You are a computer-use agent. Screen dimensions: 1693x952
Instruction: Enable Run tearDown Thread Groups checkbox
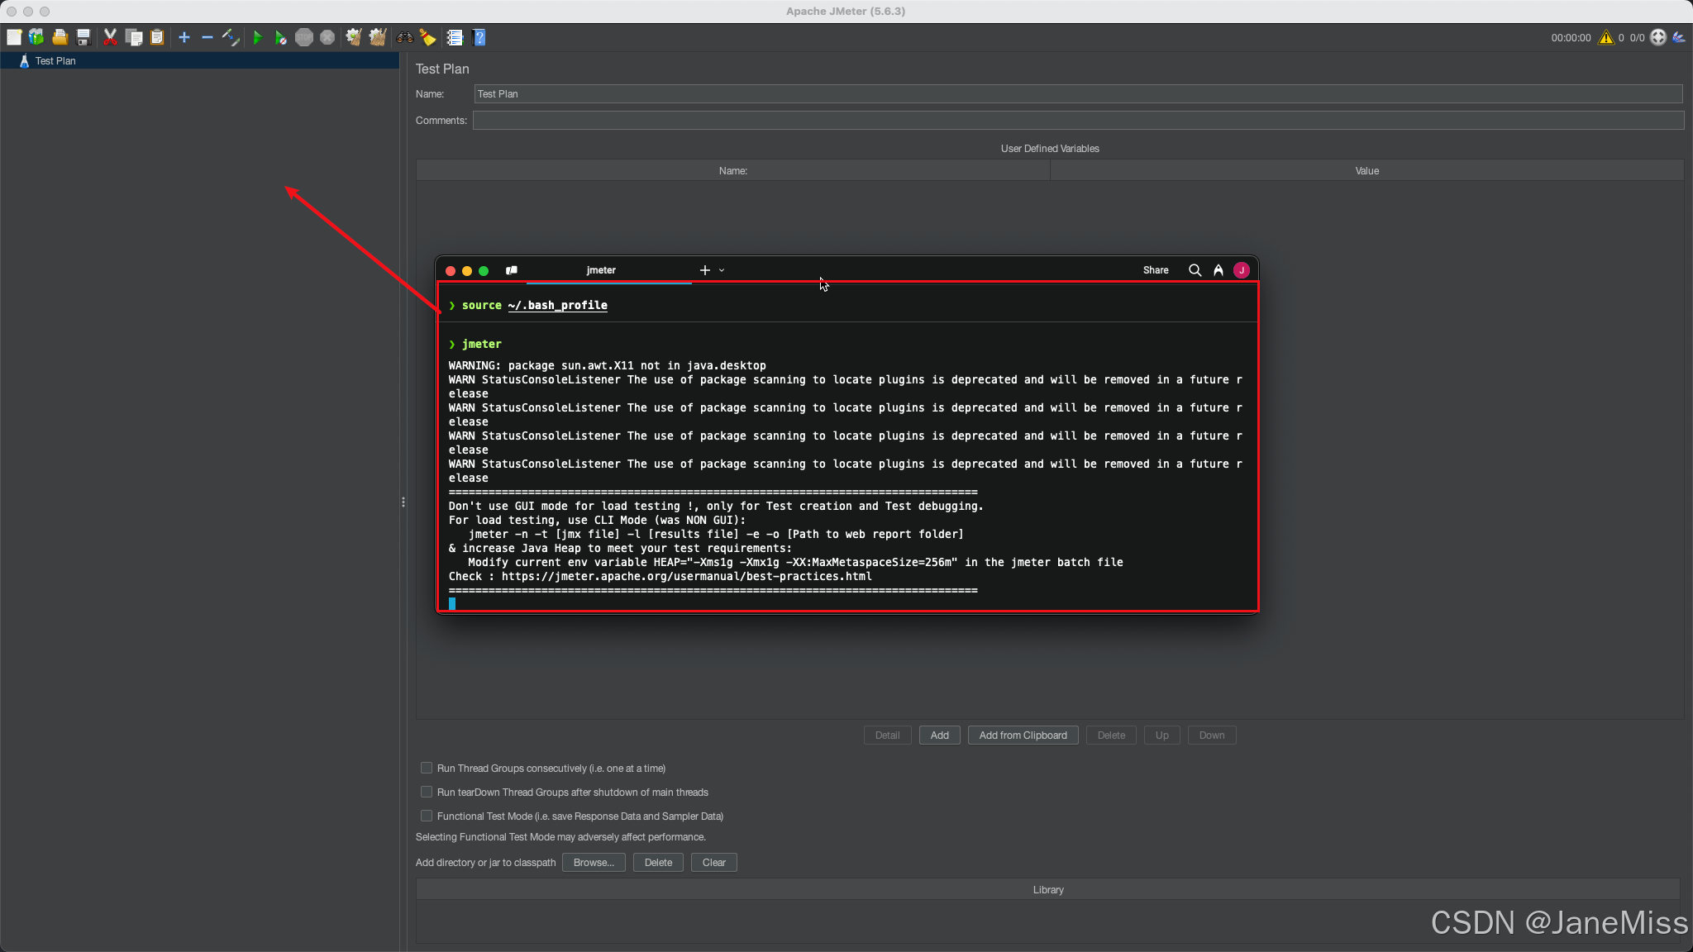click(x=427, y=792)
